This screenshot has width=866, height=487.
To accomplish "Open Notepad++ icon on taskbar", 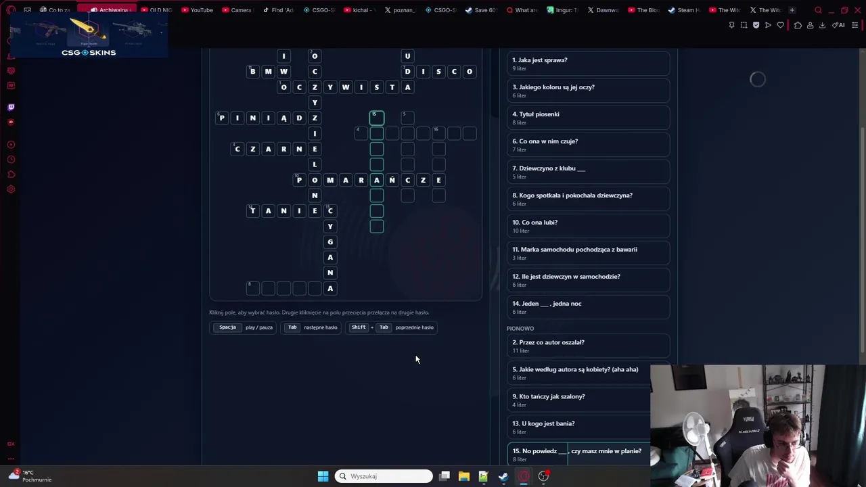I will (483, 476).
